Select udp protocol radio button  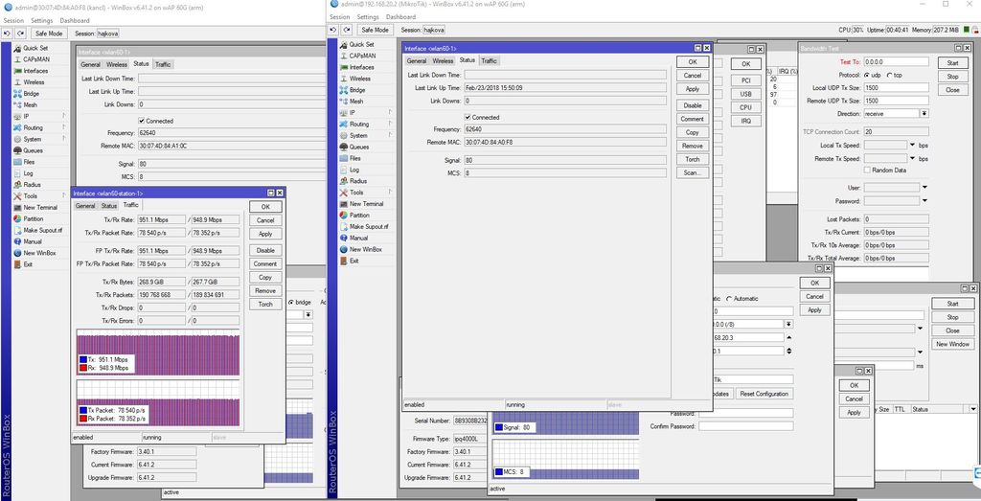point(867,75)
